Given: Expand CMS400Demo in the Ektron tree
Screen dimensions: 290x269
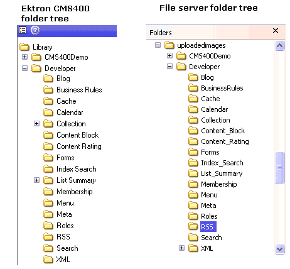Looking at the screenshot, I should pos(24,57).
